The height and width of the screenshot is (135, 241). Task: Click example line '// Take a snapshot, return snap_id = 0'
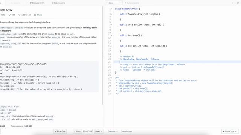coord(37,83)
